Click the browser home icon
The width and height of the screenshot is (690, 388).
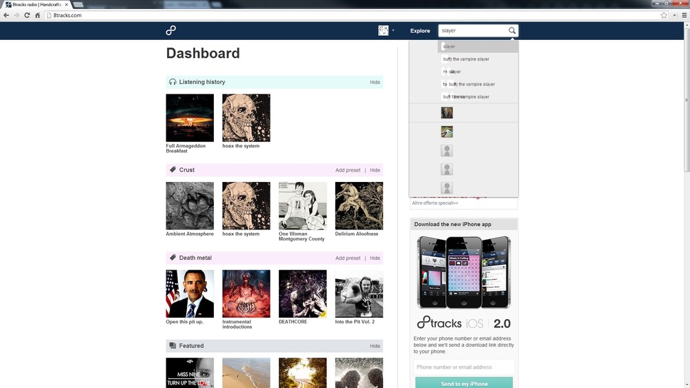click(x=37, y=15)
